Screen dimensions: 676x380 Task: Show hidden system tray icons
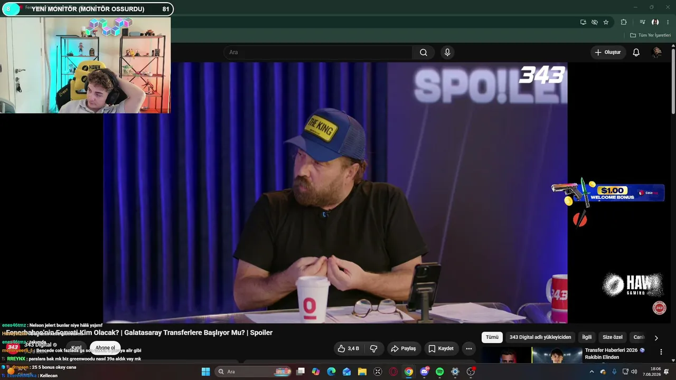coord(591,372)
